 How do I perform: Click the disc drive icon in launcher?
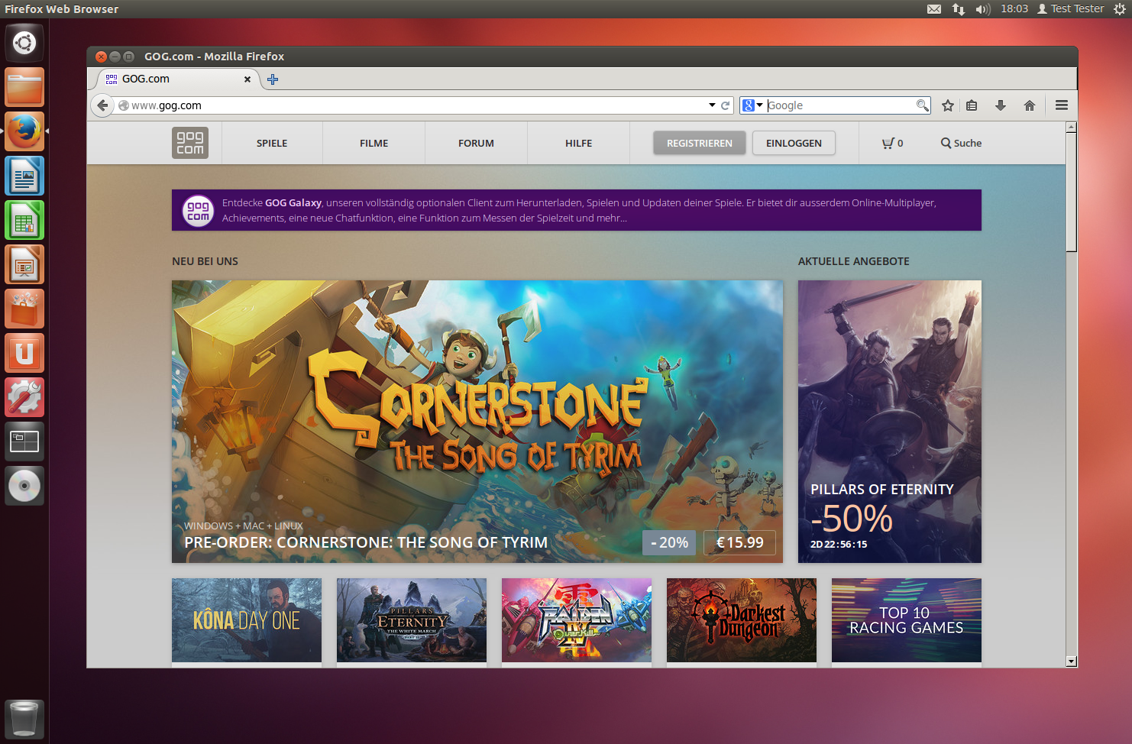(24, 486)
